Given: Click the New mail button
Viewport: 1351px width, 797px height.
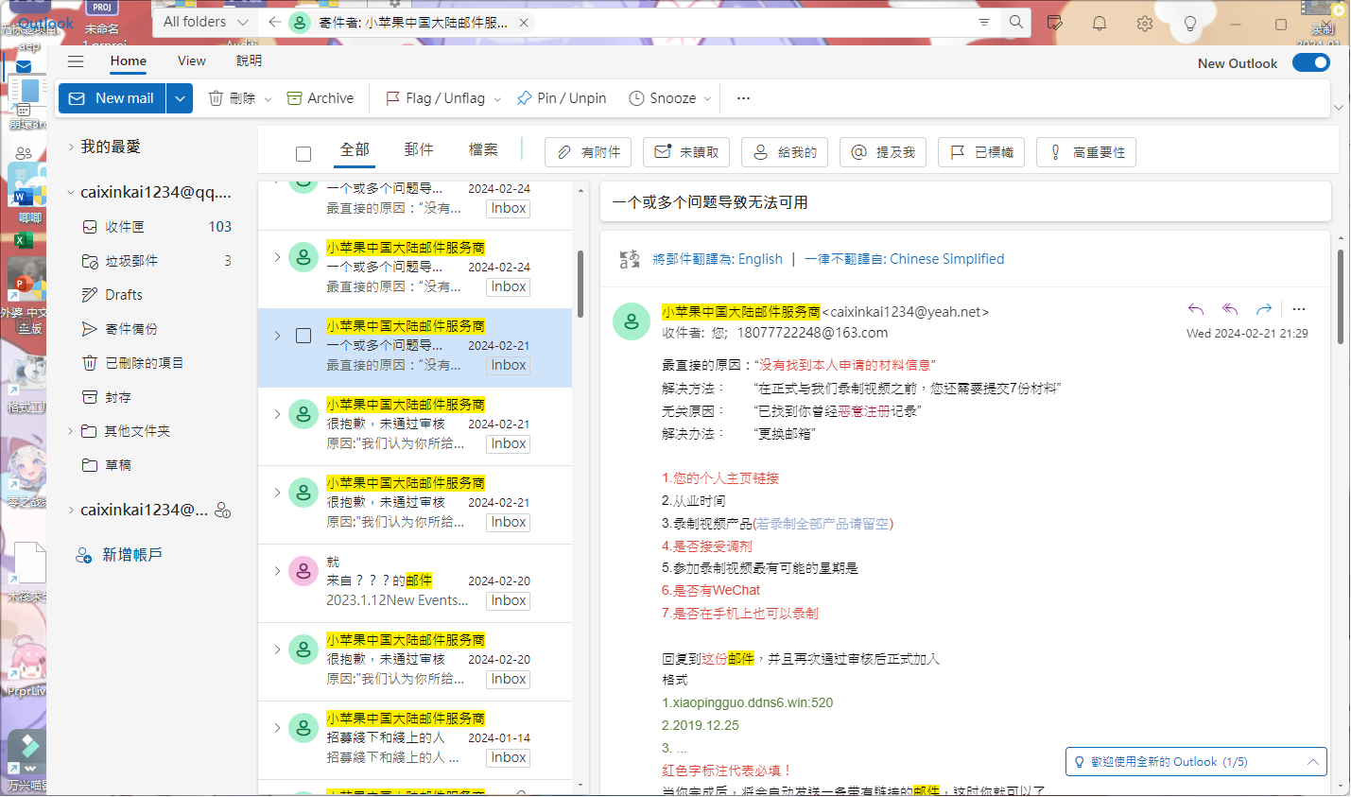Looking at the screenshot, I should tap(113, 98).
